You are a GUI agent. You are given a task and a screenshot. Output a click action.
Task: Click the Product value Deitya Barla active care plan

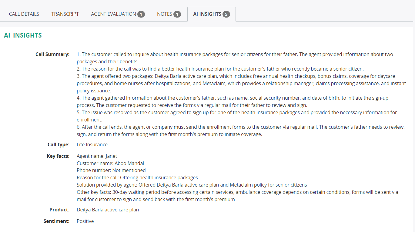(108, 210)
